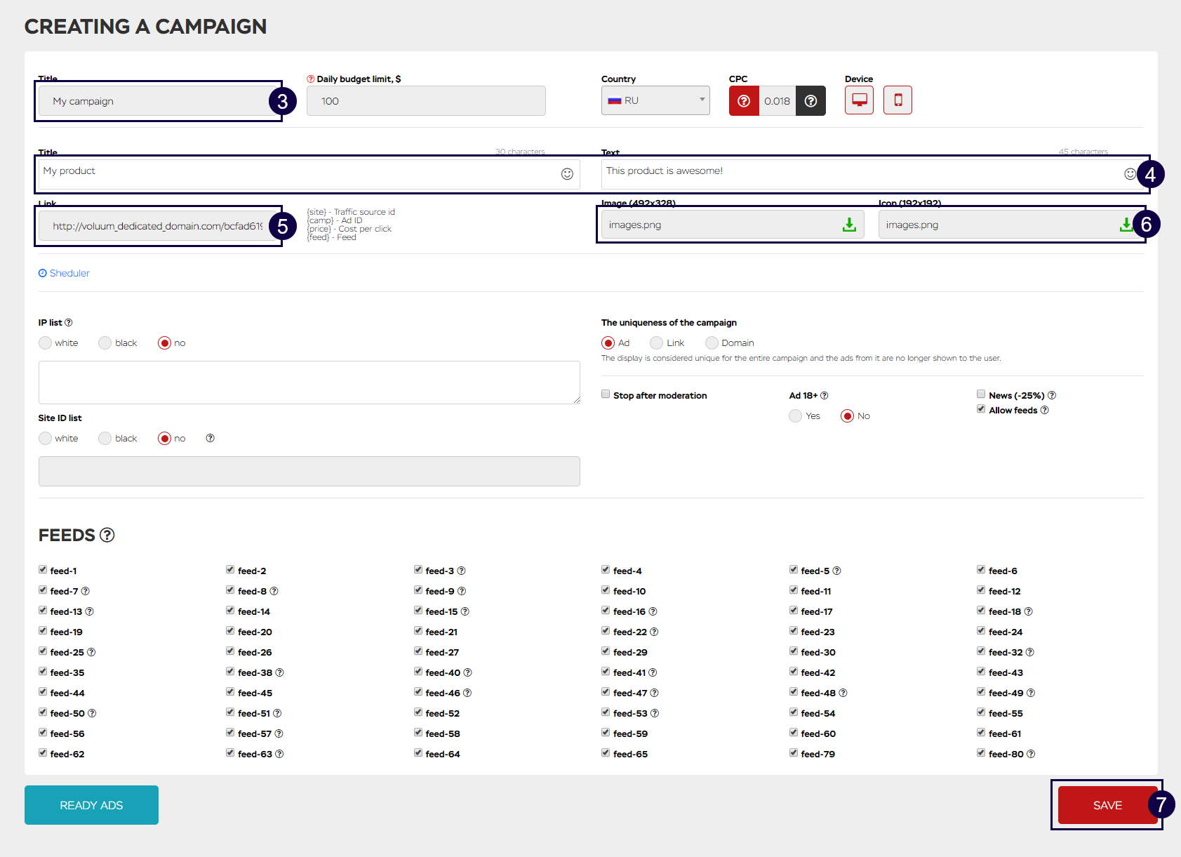Click the FEEDS help icon
Viewport: 1181px width, 857px height.
coord(107,536)
